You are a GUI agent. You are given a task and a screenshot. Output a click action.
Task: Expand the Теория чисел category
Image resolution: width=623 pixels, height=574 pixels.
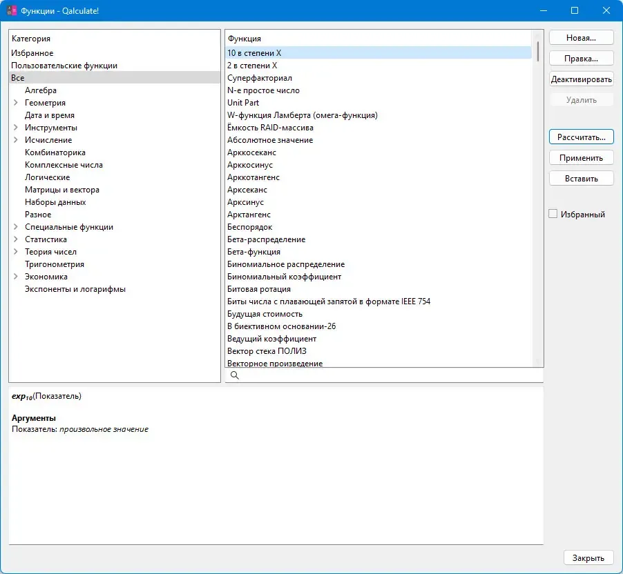click(x=15, y=251)
